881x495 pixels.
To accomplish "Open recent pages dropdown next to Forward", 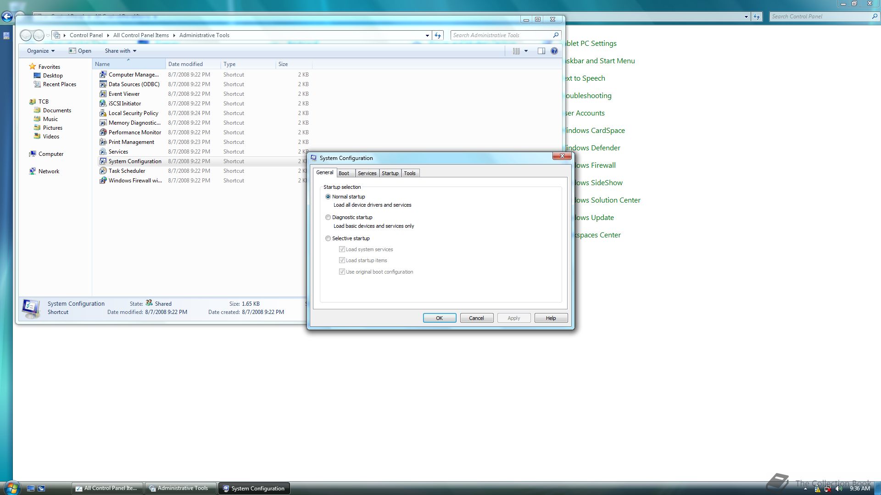I will coord(48,35).
